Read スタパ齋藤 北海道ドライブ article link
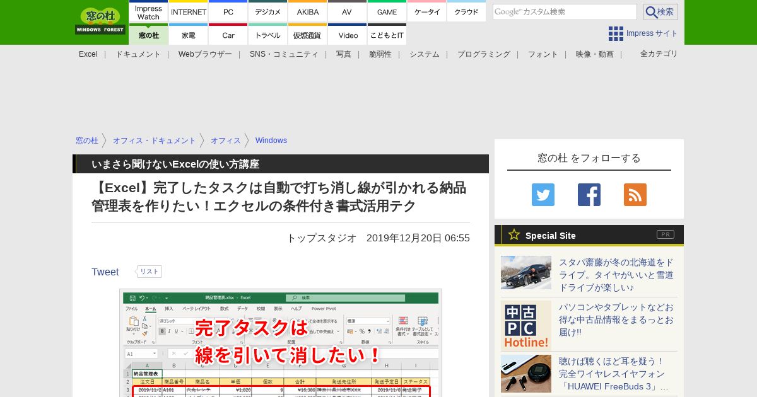Viewport: 757px width, 397px height. click(616, 275)
